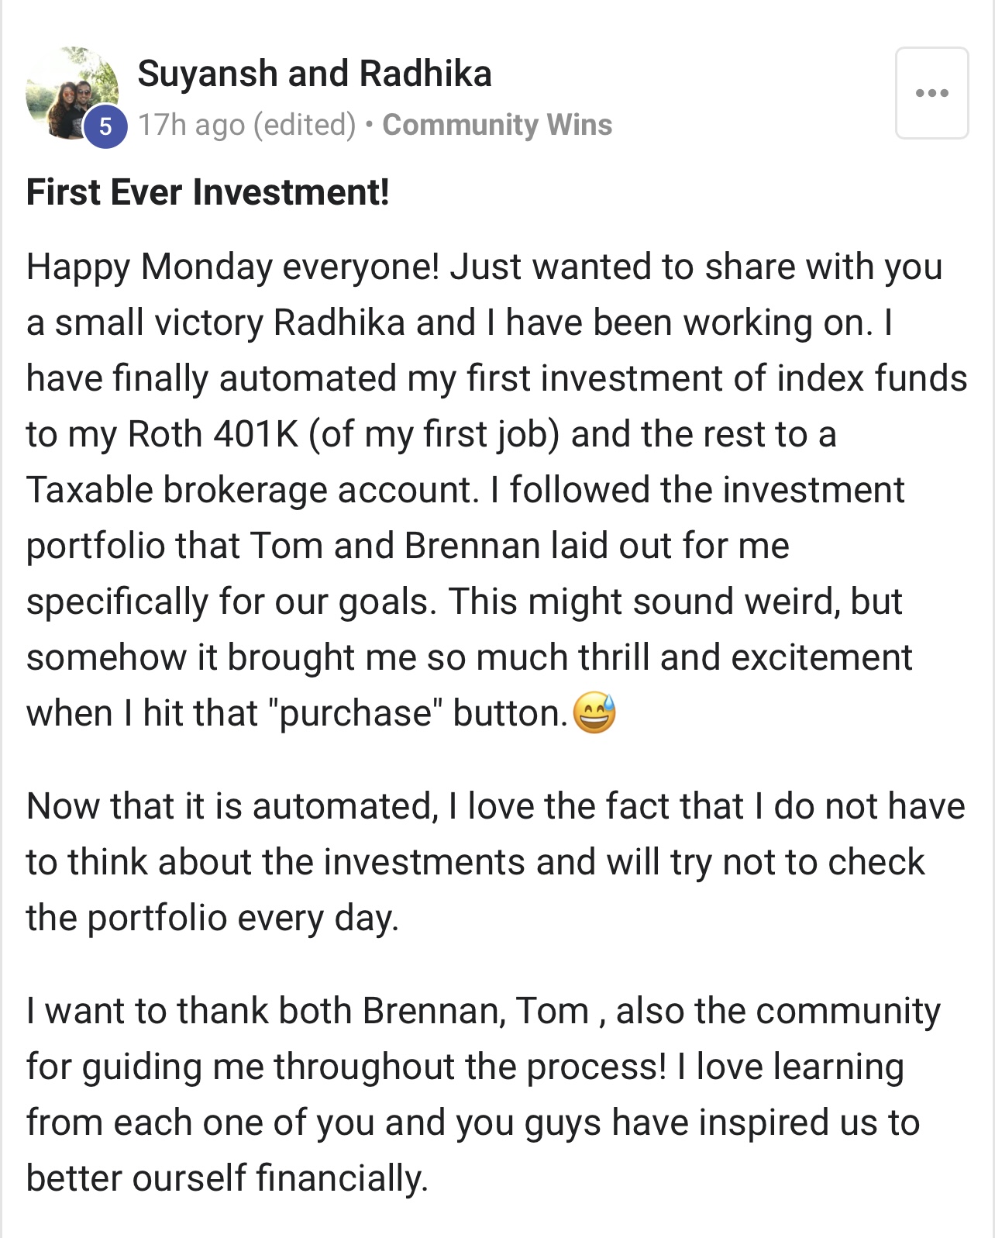Click paragraph starting 'Now that it is automated'

coord(496,862)
